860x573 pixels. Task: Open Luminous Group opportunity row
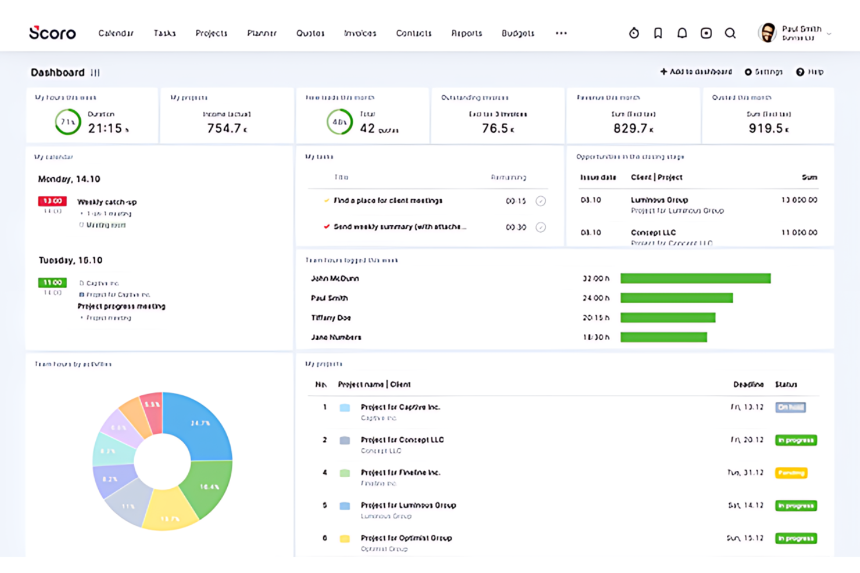coord(698,205)
